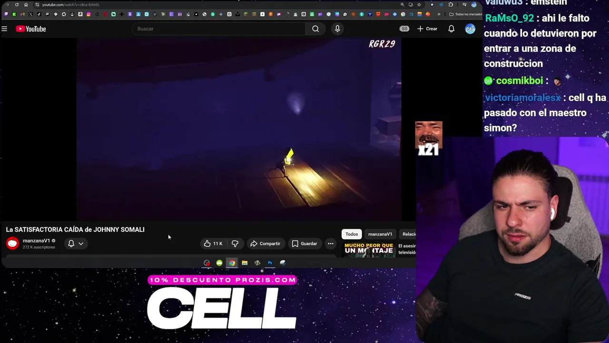Like the video with thumbs up
The height and width of the screenshot is (343, 609).
tap(213, 243)
